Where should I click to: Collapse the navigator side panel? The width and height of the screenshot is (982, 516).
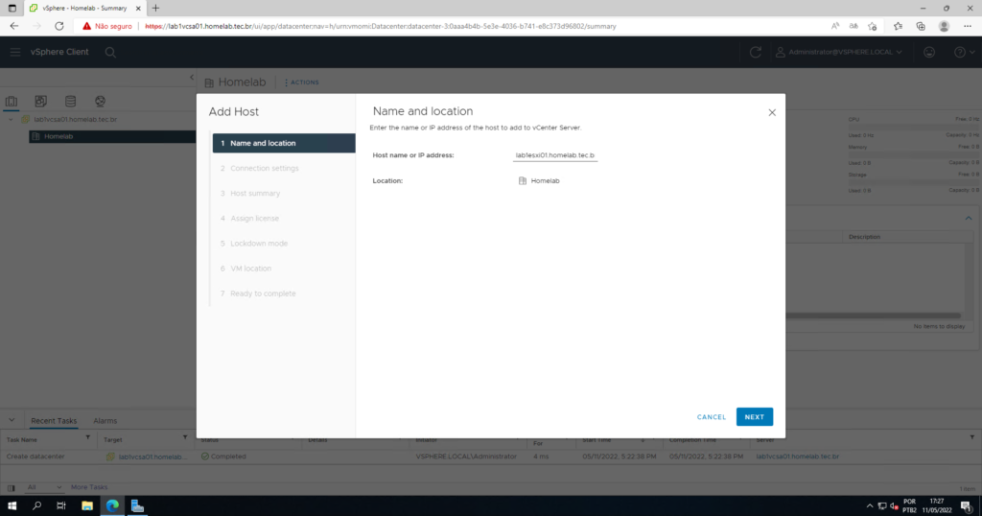click(192, 77)
